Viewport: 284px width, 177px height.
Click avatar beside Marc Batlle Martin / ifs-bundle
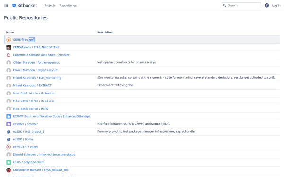9,93
